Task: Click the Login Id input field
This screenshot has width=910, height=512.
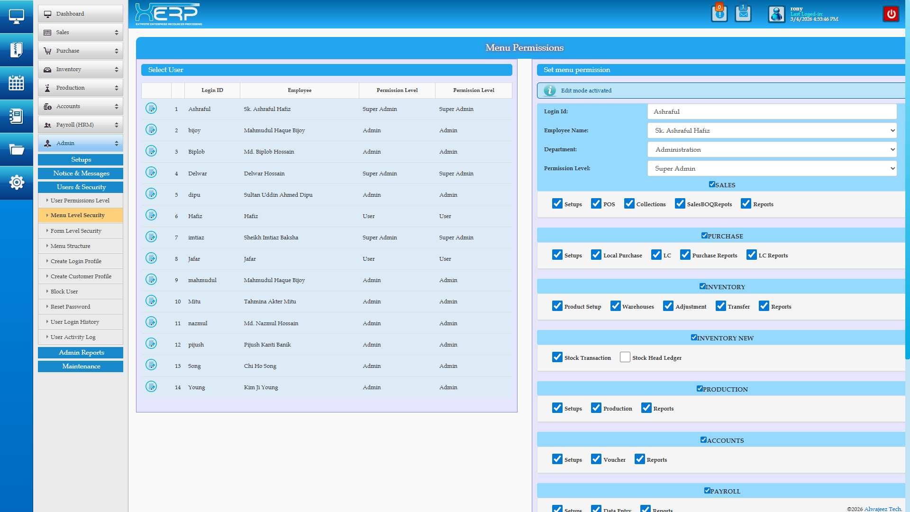Action: (x=772, y=111)
